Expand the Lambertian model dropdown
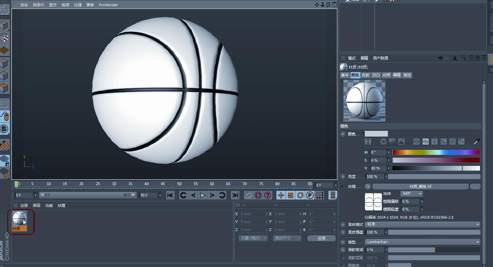 (423, 242)
